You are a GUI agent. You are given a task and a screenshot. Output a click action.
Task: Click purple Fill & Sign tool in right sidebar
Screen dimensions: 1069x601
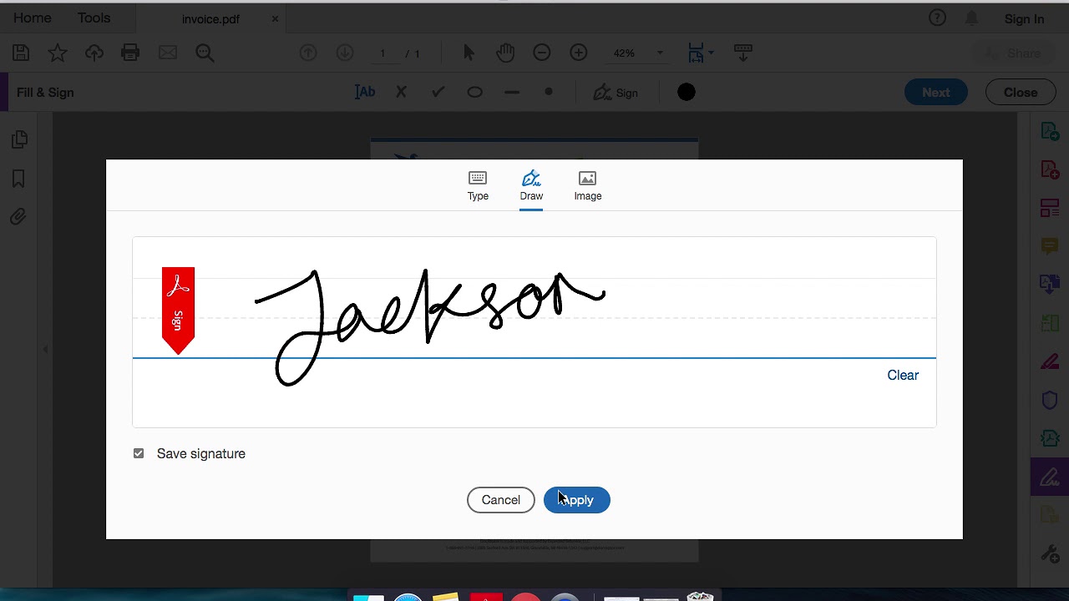coord(1050,477)
